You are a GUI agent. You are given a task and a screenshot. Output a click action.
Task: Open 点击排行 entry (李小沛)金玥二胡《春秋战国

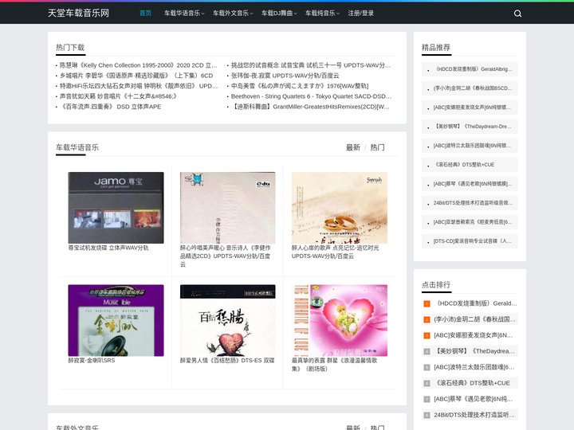click(475, 319)
